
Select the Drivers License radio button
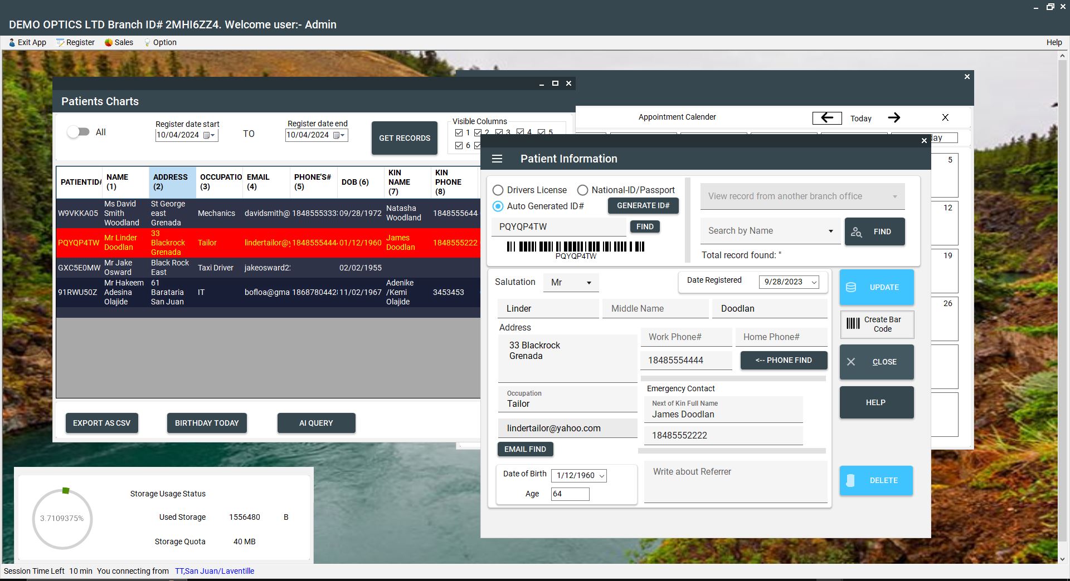click(498, 190)
